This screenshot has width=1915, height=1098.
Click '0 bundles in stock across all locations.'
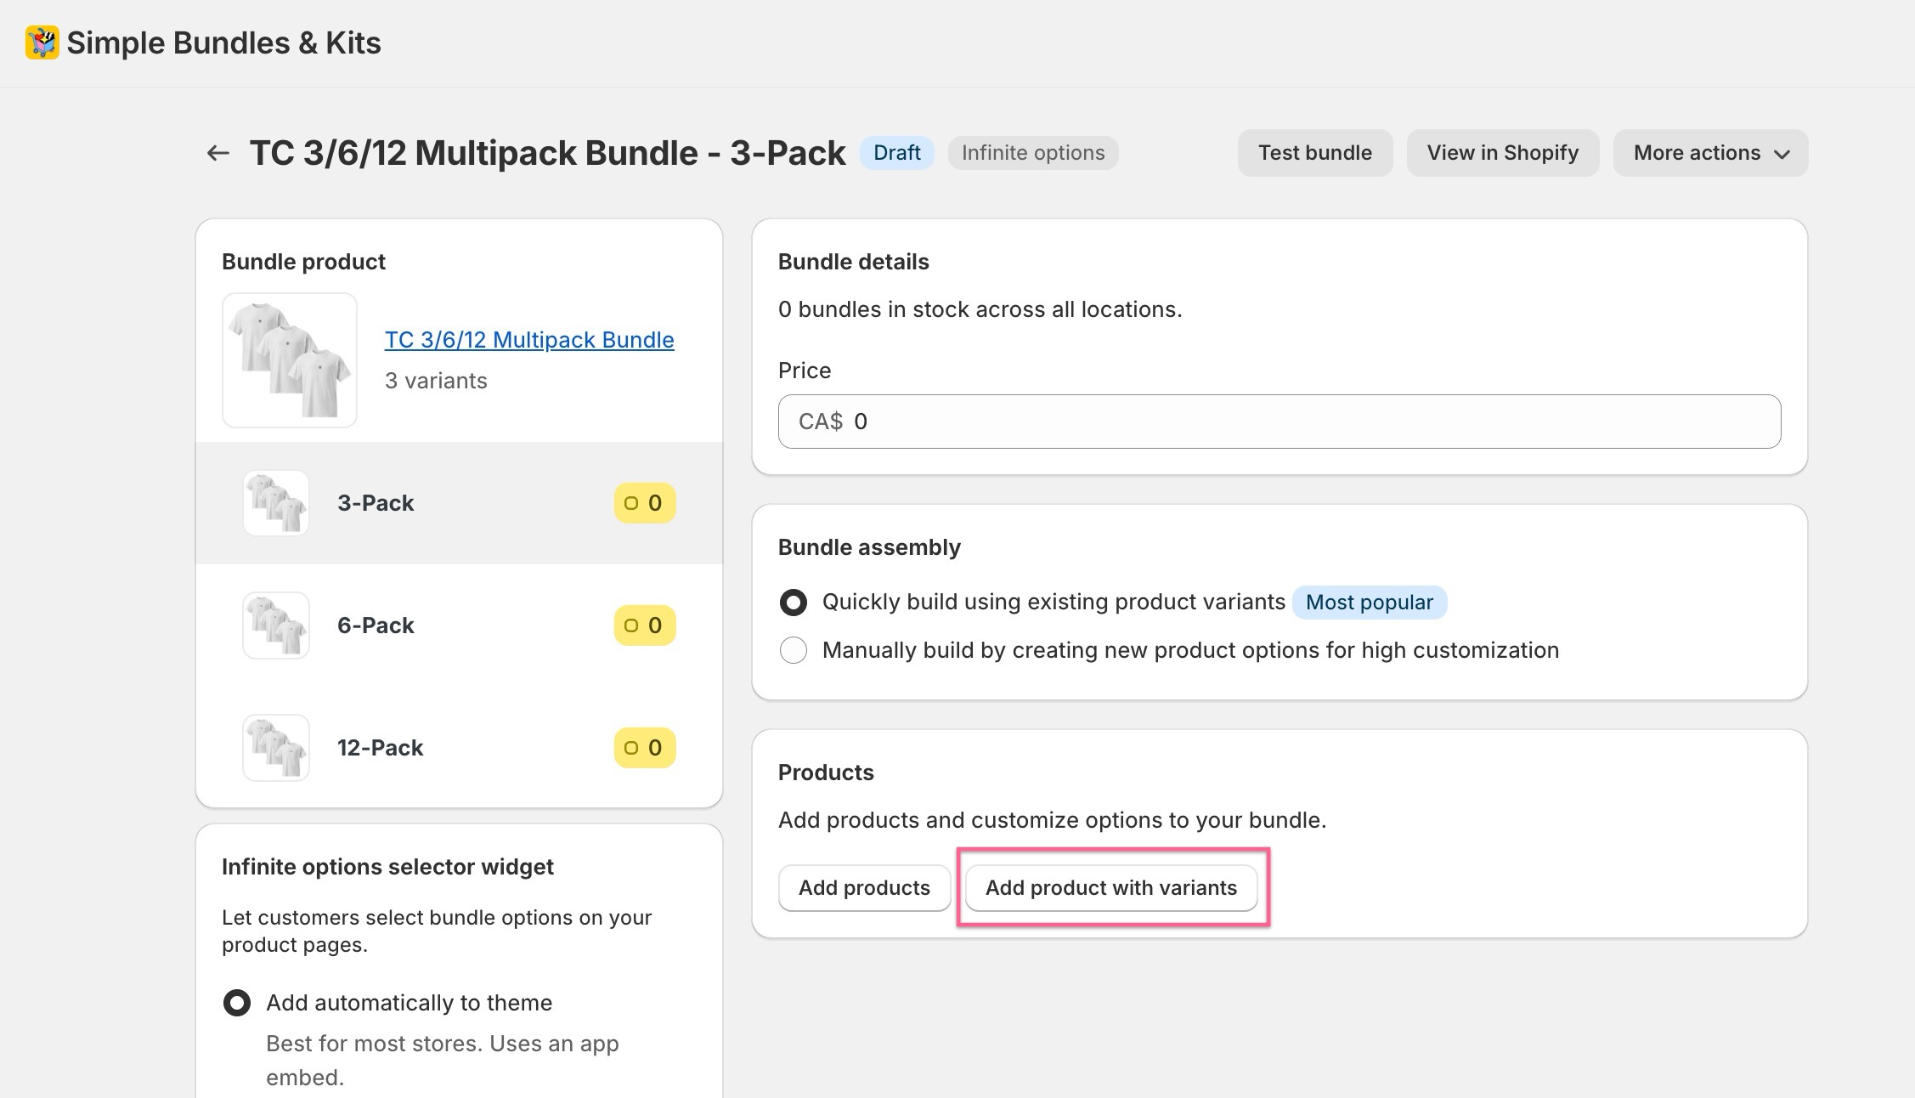(980, 309)
